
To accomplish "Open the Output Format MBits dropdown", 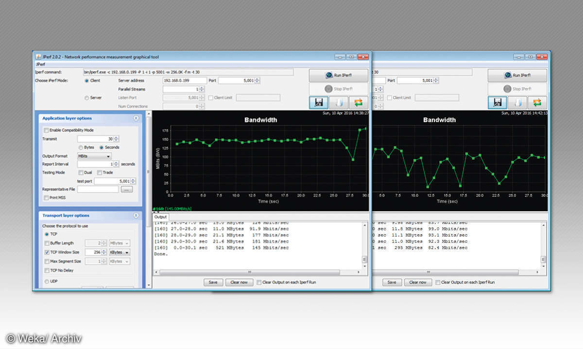I will pyautogui.click(x=94, y=156).
